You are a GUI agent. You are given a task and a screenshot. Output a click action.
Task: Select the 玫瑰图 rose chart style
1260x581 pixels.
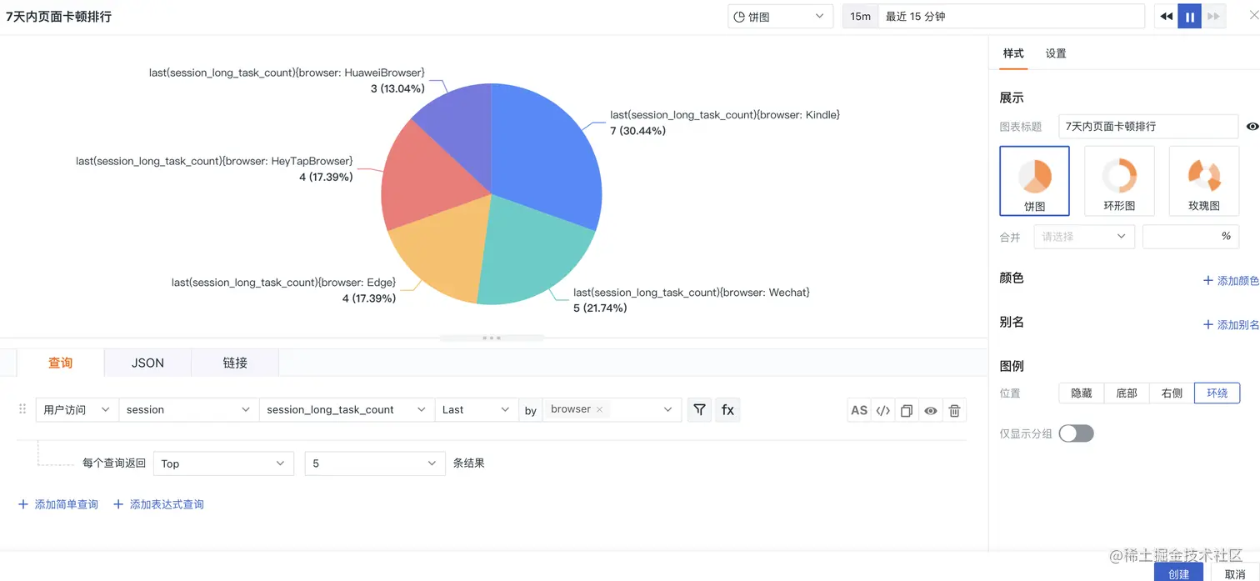click(1204, 181)
